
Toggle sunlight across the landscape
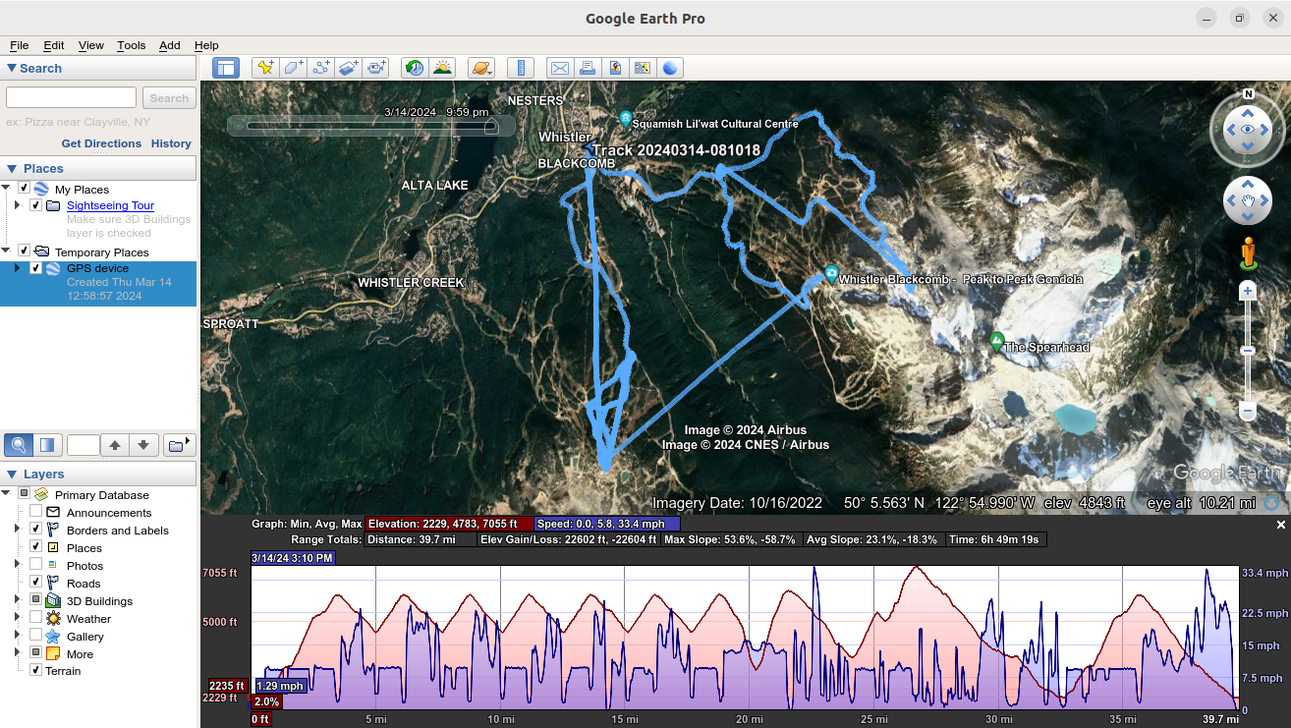pyautogui.click(x=443, y=68)
